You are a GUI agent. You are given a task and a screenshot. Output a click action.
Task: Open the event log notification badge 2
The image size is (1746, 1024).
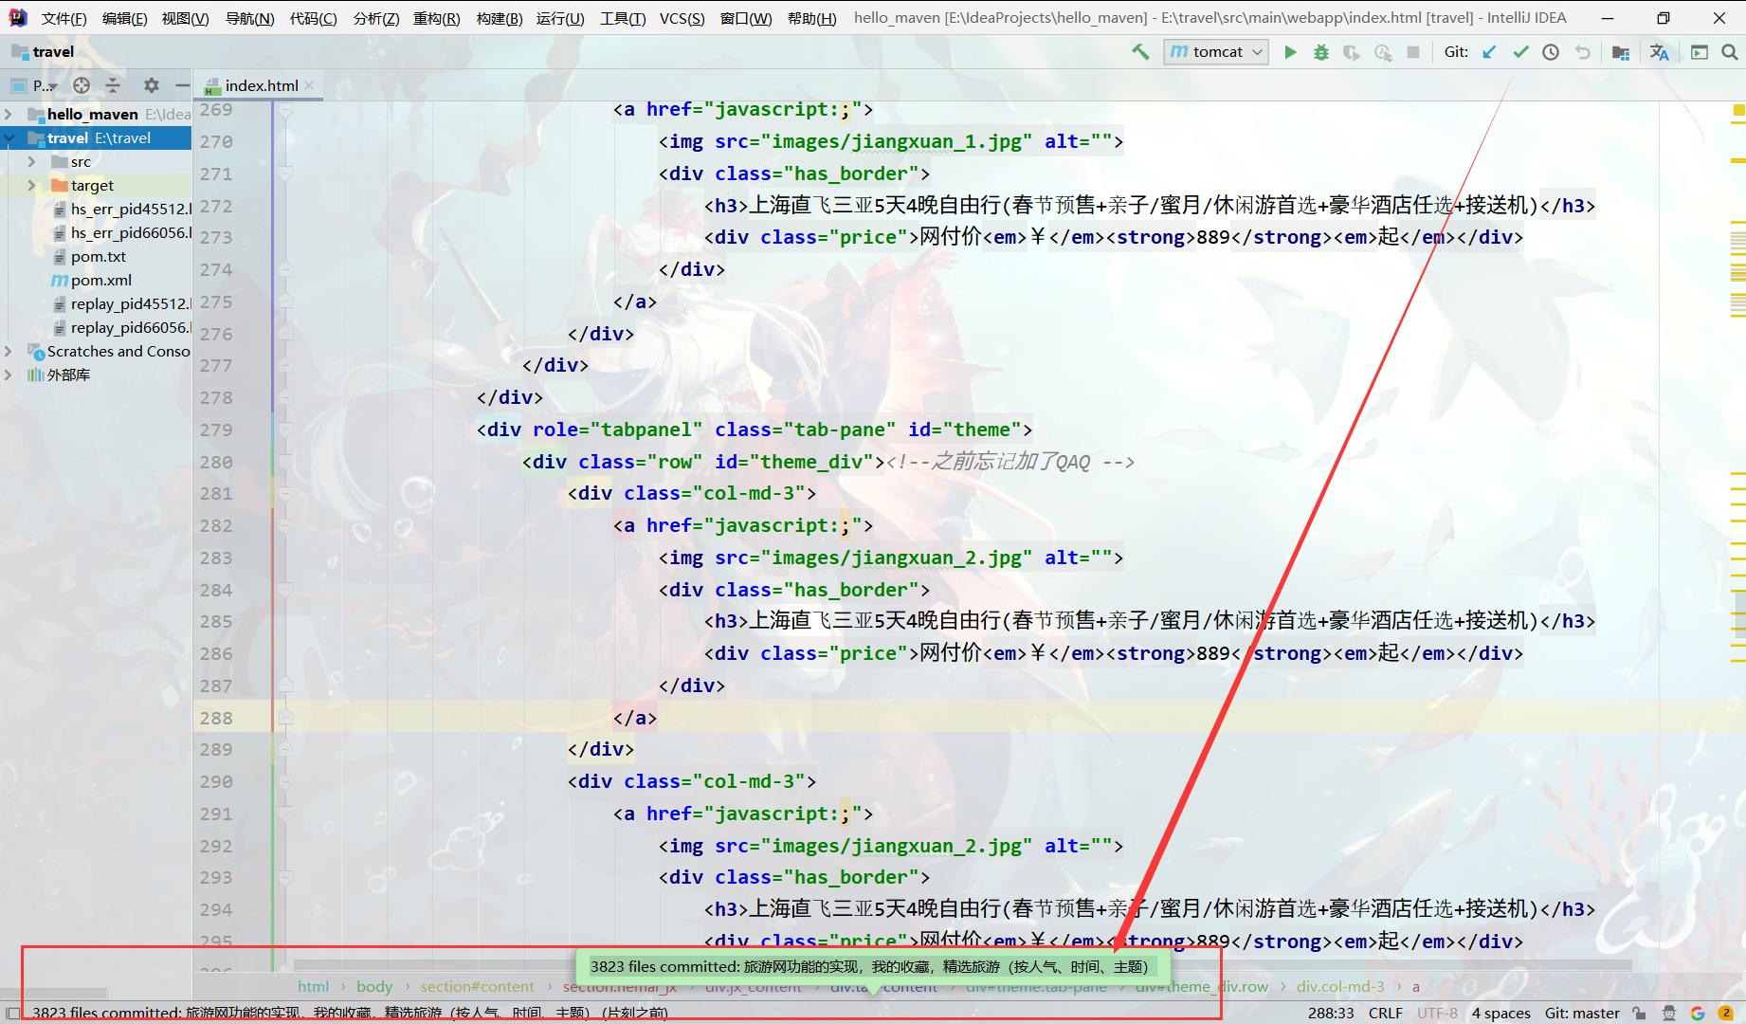click(1726, 1013)
